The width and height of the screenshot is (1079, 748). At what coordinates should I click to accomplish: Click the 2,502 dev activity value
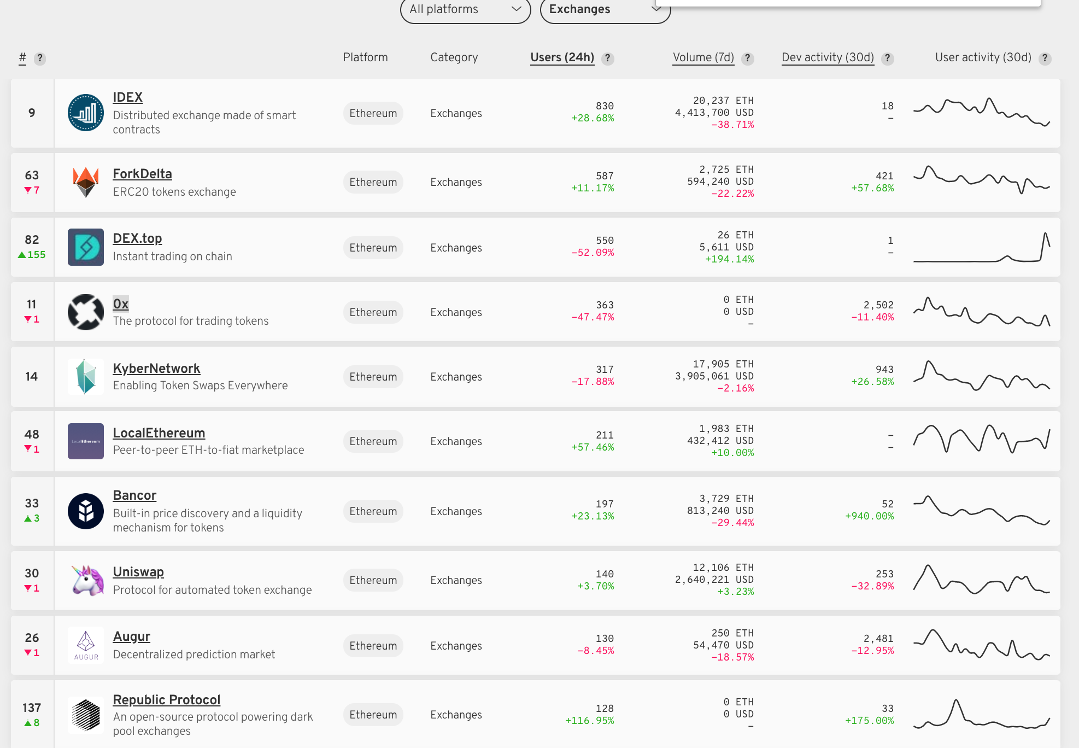pos(878,305)
